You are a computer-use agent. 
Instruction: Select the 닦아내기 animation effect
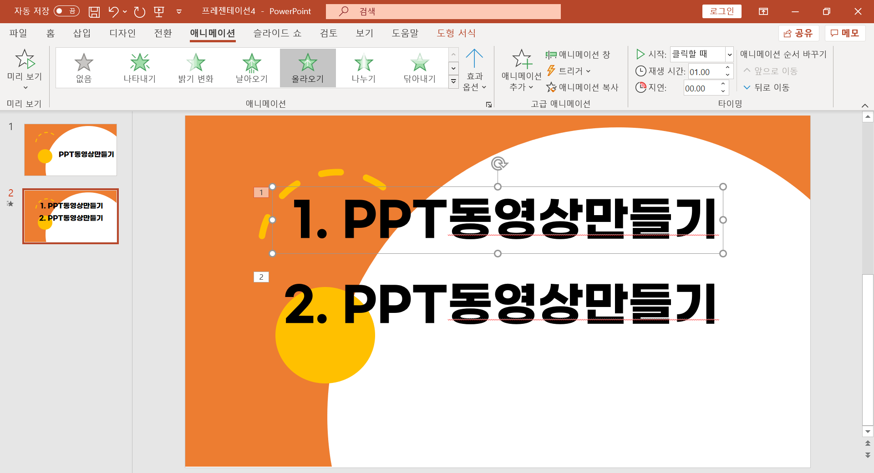tap(420, 68)
